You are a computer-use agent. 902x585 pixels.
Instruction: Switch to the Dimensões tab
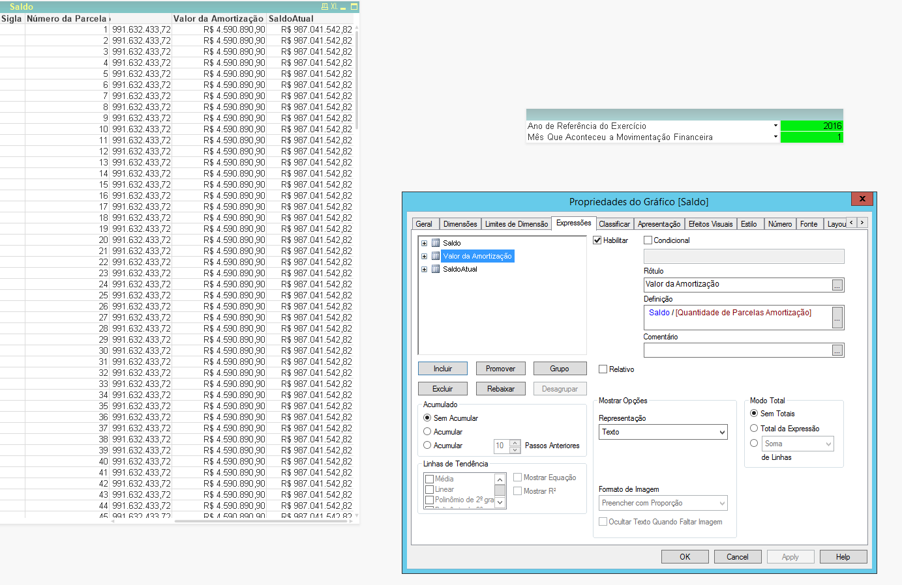point(460,224)
